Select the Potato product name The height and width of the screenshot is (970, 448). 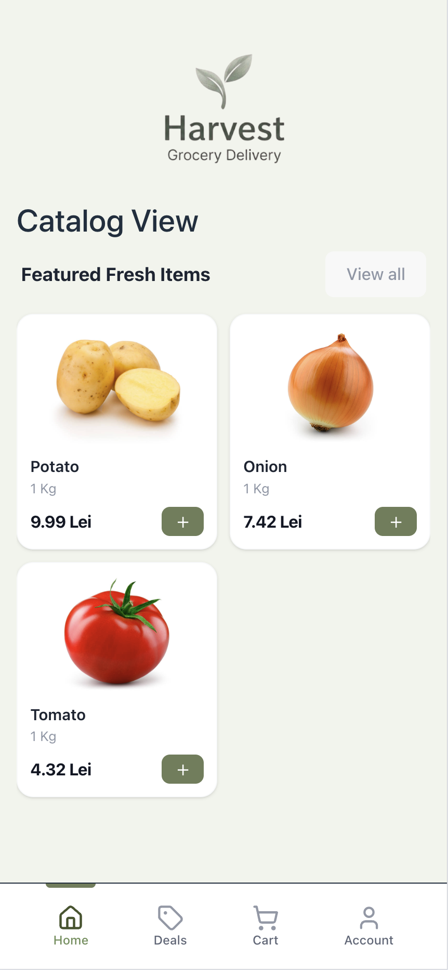pos(55,467)
